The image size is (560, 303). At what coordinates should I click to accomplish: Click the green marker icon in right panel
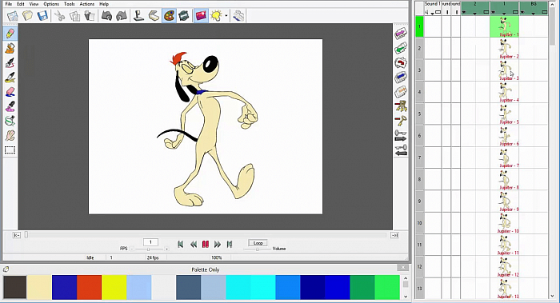401,48
